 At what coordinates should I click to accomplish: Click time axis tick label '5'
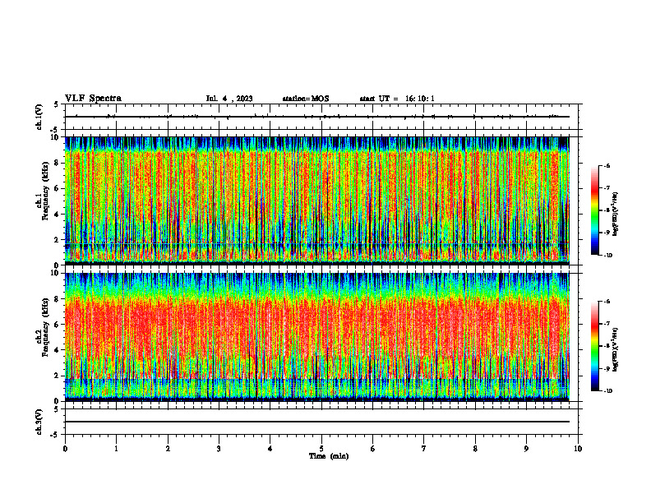(x=321, y=449)
